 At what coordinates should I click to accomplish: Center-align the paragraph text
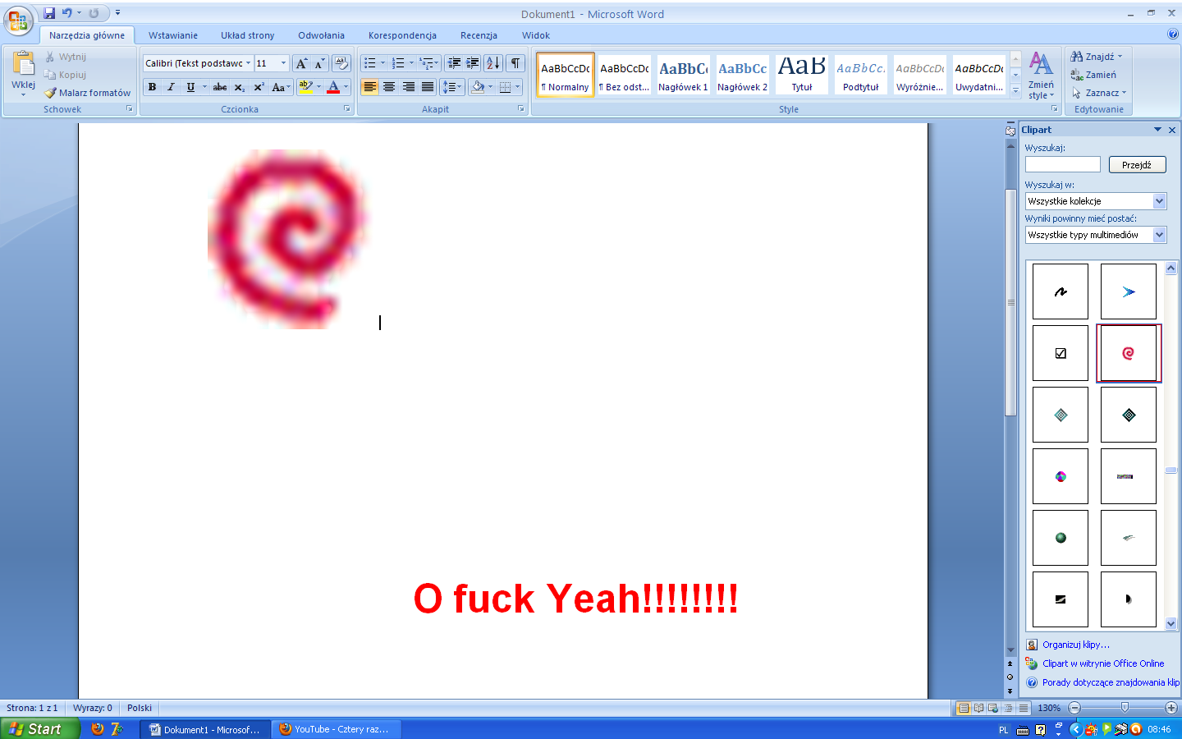[389, 87]
